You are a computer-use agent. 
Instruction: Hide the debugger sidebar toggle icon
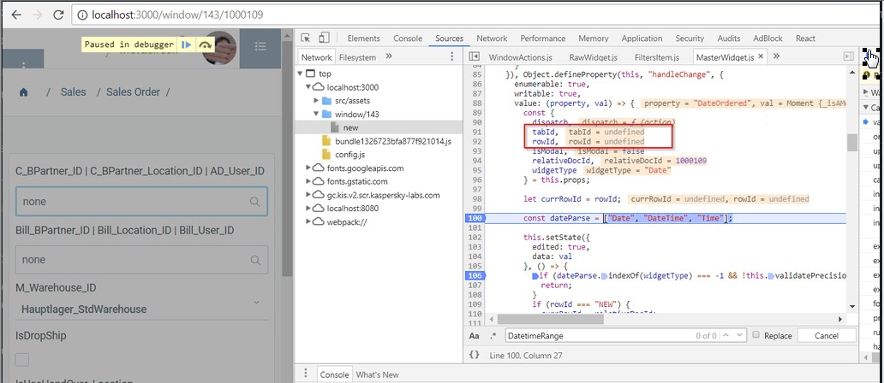click(x=849, y=56)
